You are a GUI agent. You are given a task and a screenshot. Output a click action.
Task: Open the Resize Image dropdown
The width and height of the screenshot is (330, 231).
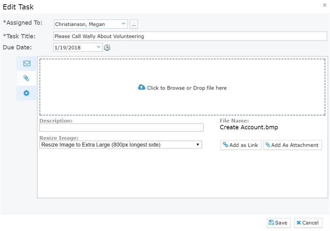click(120, 145)
